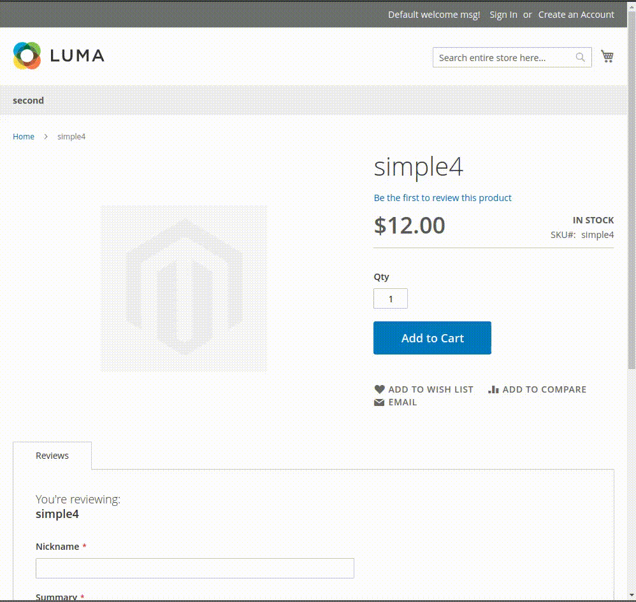Click 'Be the first to review this product'
Screen dimensions: 636x602
[442, 198]
